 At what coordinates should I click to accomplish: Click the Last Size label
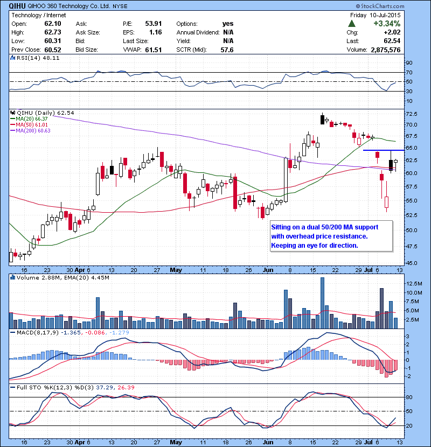tap(135, 41)
